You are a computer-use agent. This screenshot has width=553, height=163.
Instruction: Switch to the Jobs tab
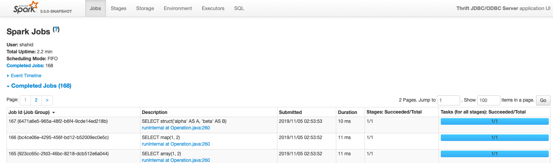[96, 8]
